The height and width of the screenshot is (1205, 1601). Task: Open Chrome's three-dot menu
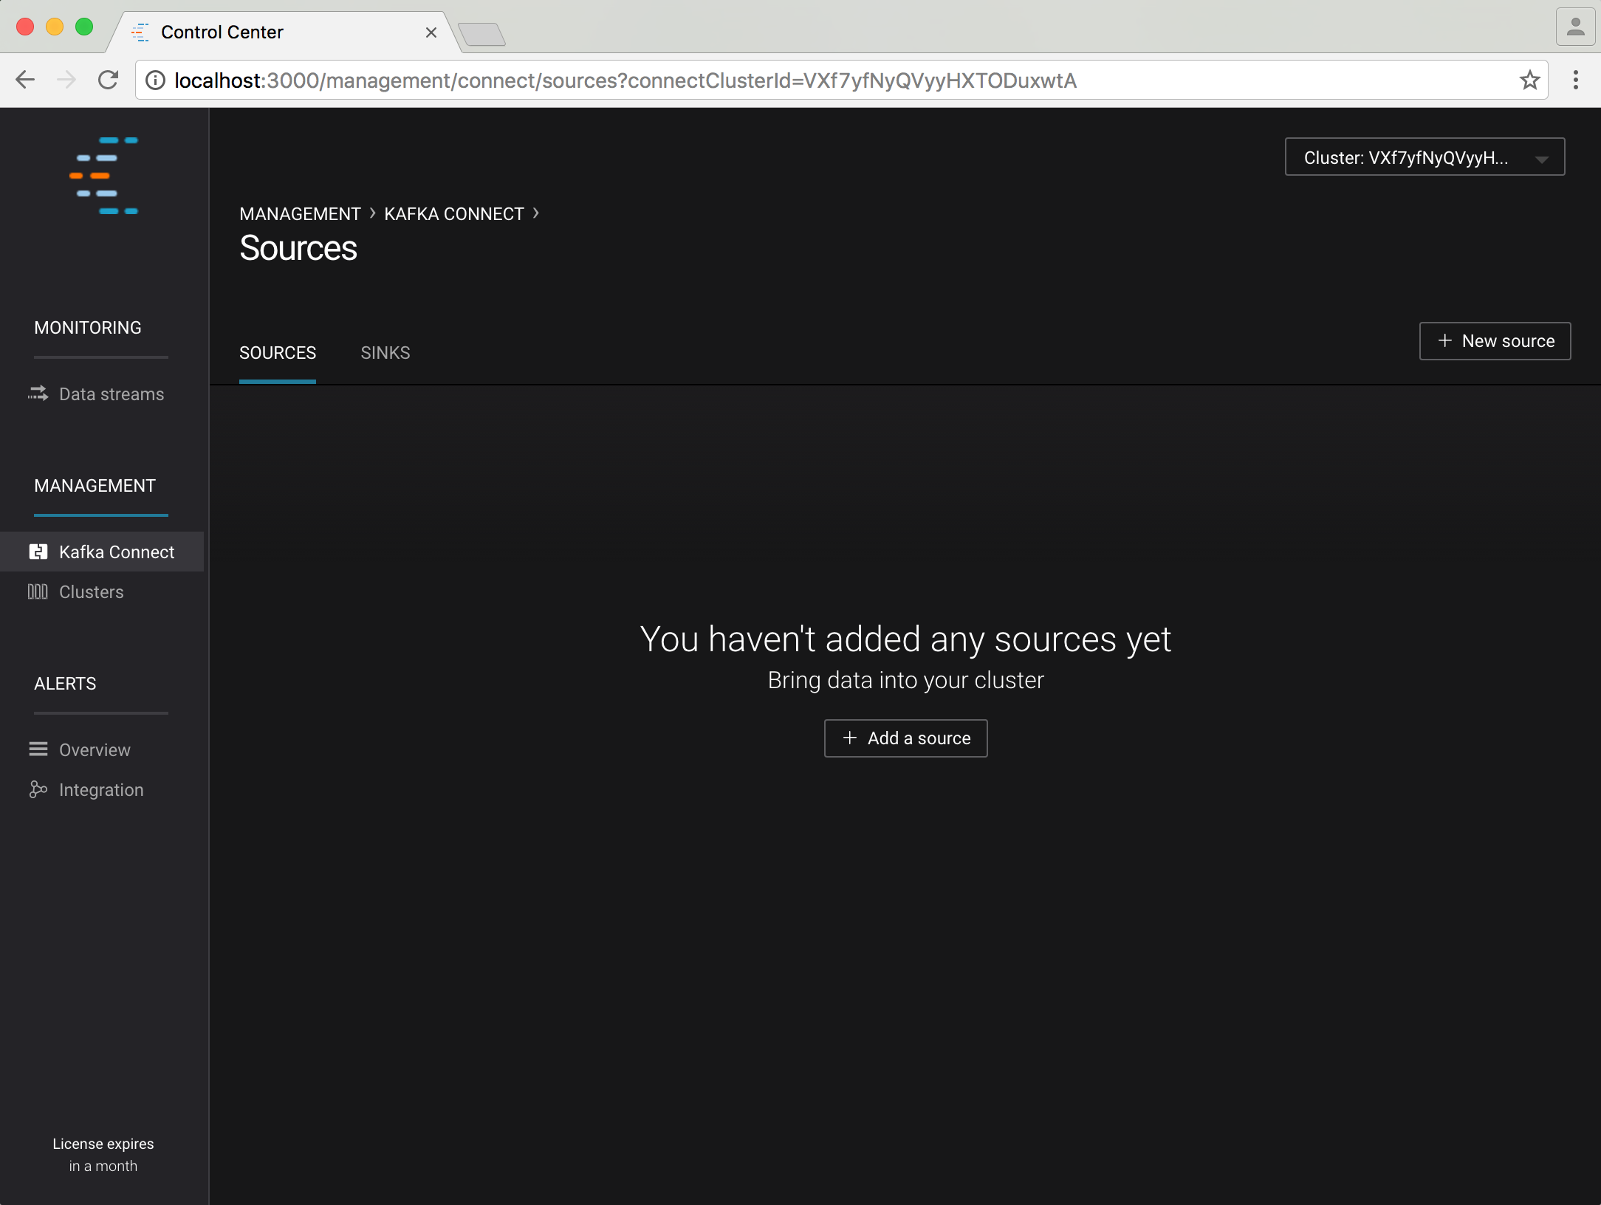click(x=1575, y=80)
